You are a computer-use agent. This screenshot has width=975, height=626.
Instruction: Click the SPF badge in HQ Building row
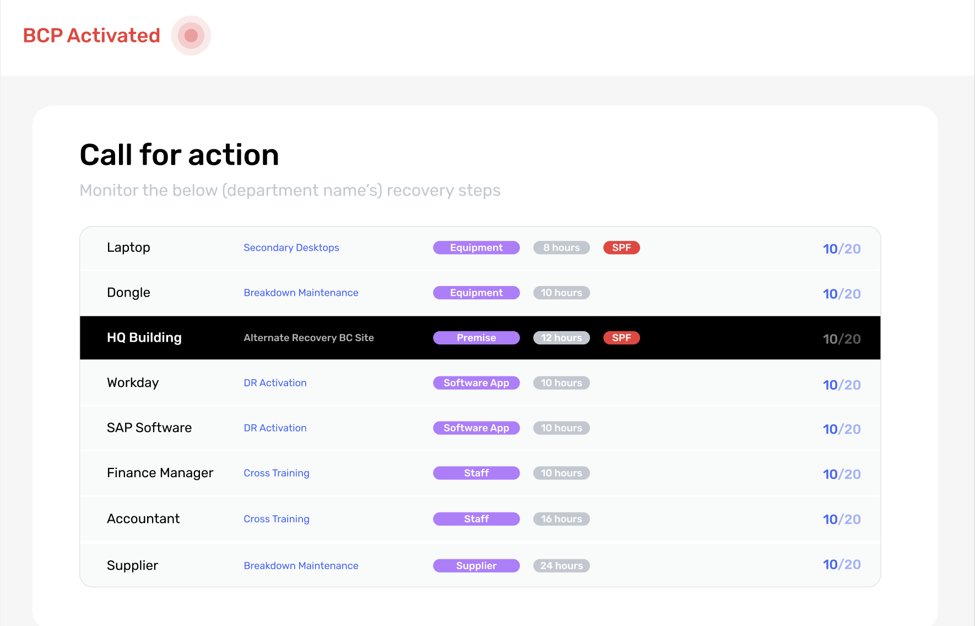[x=621, y=338]
